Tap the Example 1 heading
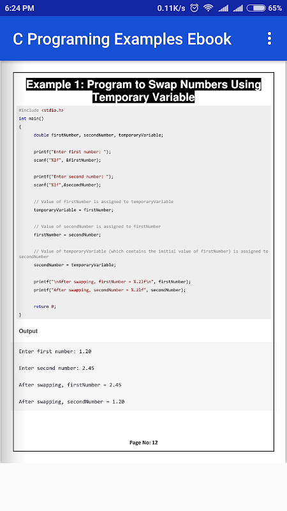This screenshot has height=511, width=287. point(143,91)
